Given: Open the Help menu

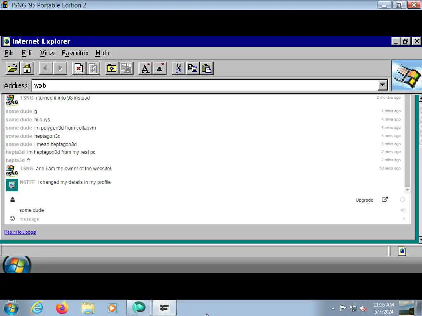Looking at the screenshot, I should tap(103, 53).
